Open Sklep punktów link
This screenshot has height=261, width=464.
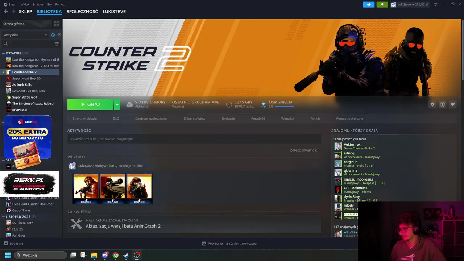point(195,119)
